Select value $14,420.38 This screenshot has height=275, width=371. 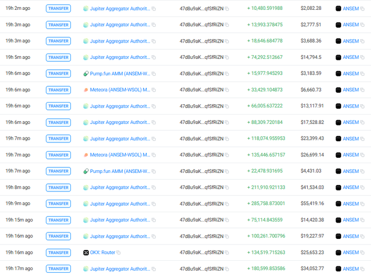coord(312,220)
